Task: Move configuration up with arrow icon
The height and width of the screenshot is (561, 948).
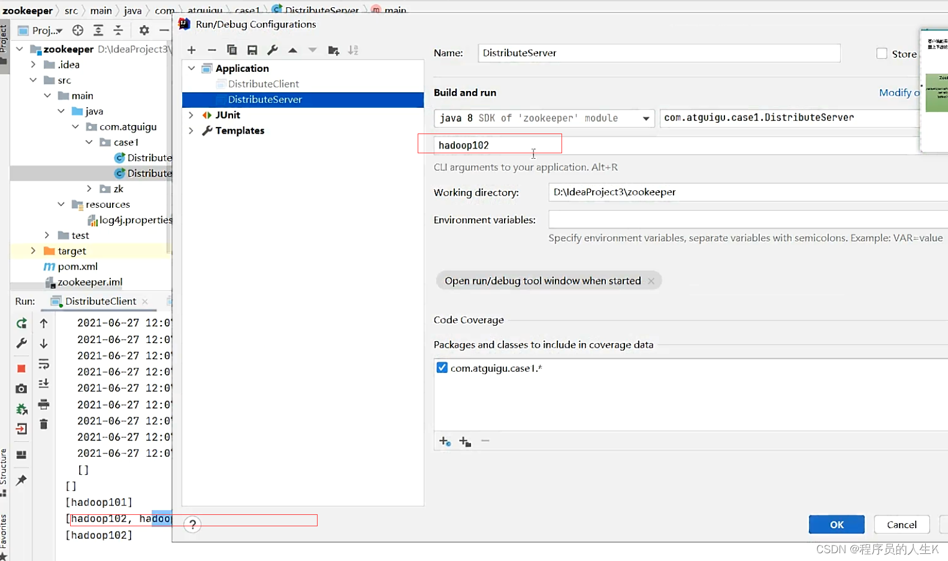Action: [292, 50]
